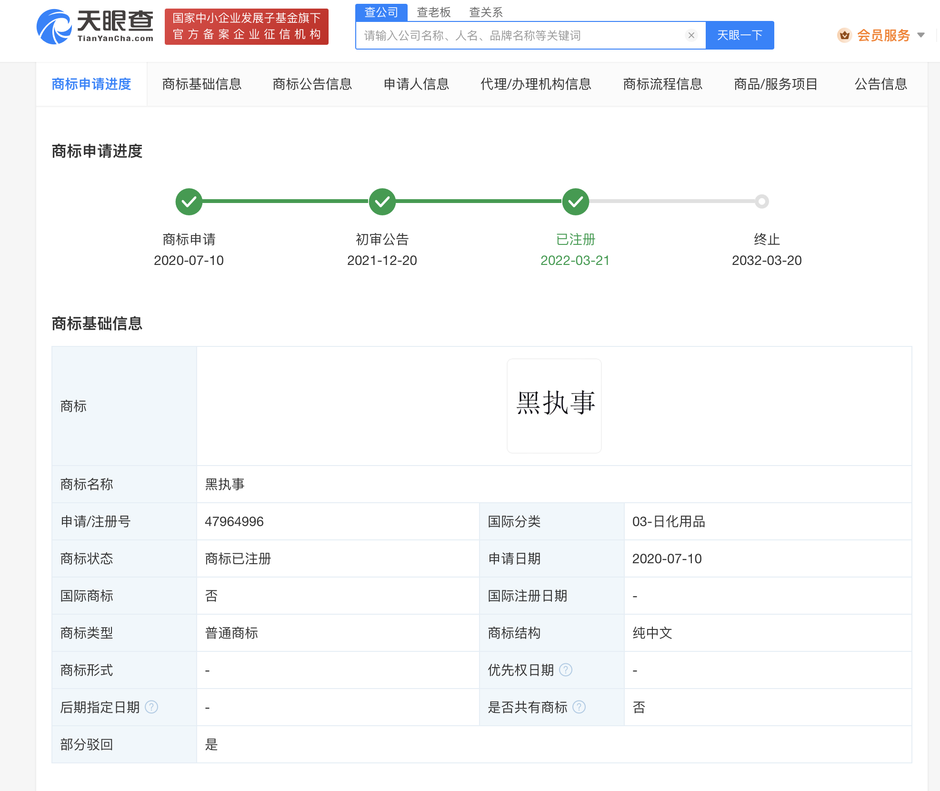Go to the 商标基础信息 tab
Screen dimensions: 940x791
[202, 84]
